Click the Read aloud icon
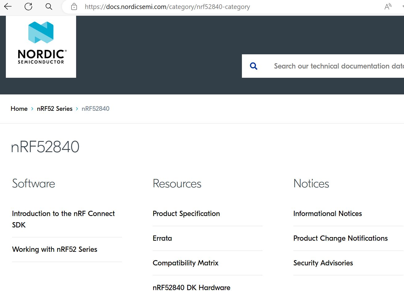The width and height of the screenshot is (404, 291). point(388,7)
